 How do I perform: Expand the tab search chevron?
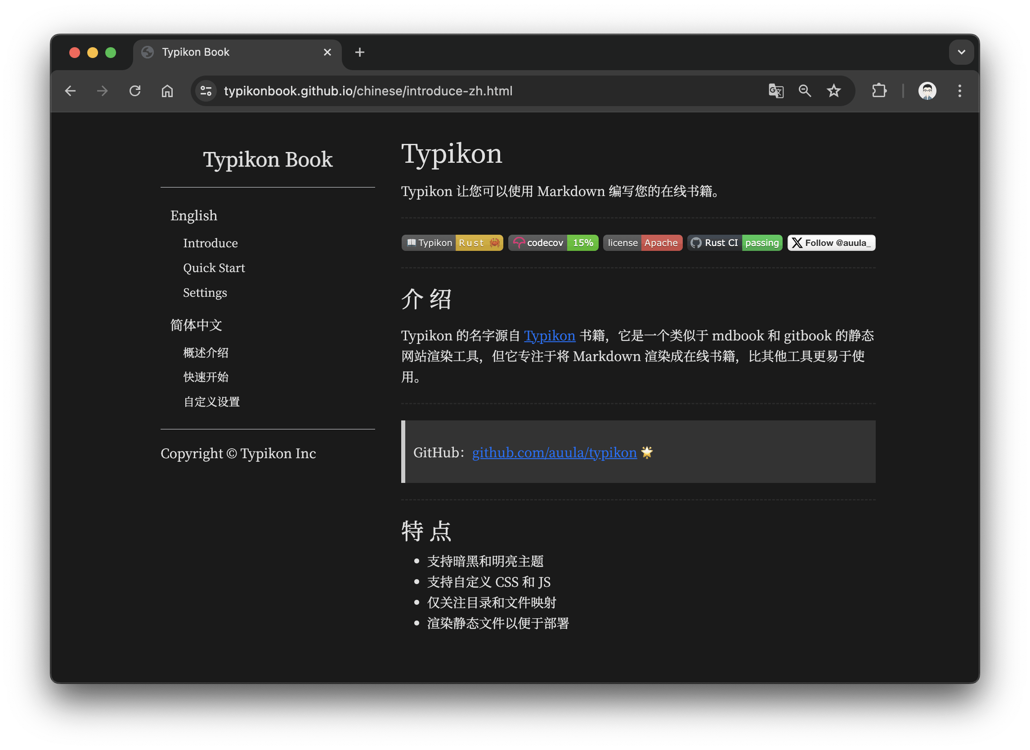pos(961,52)
